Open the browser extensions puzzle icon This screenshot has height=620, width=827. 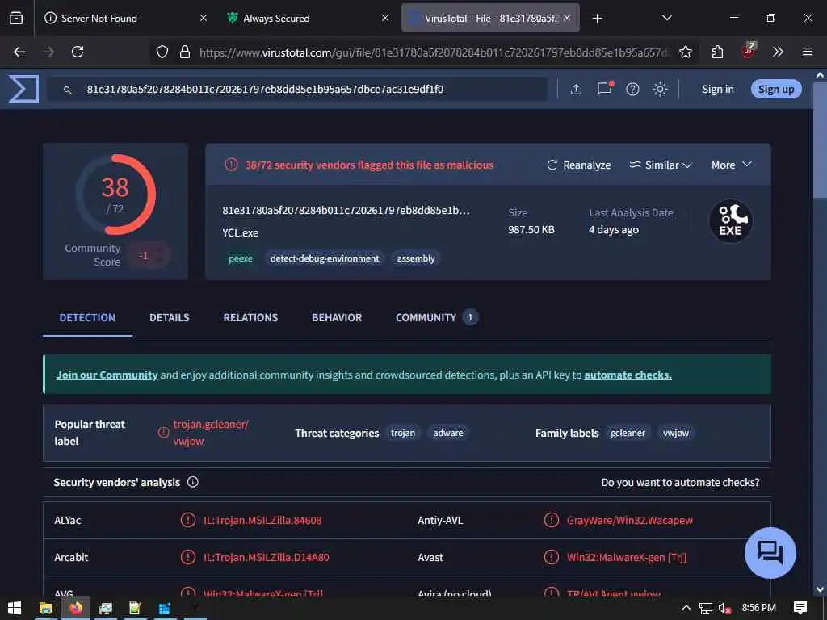717,52
